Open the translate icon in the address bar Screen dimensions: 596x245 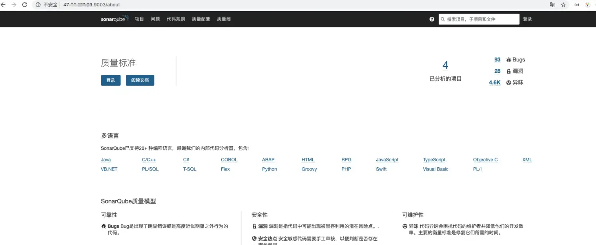552,4
